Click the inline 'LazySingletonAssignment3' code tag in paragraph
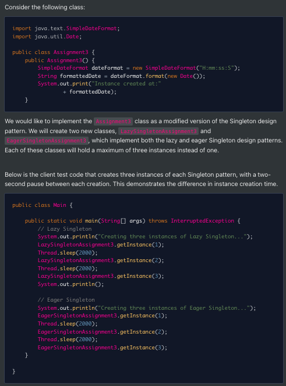Image resolution: width=286 pixels, height=386 pixels. coord(158,131)
